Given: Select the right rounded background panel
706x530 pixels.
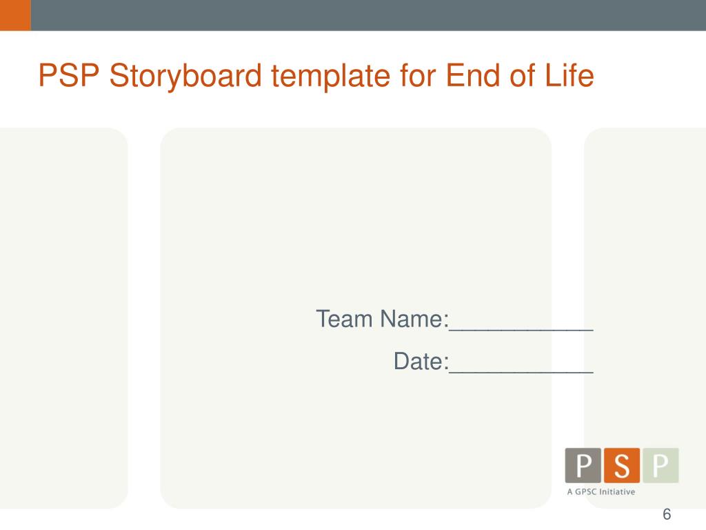Looking at the screenshot, I should click(645, 318).
